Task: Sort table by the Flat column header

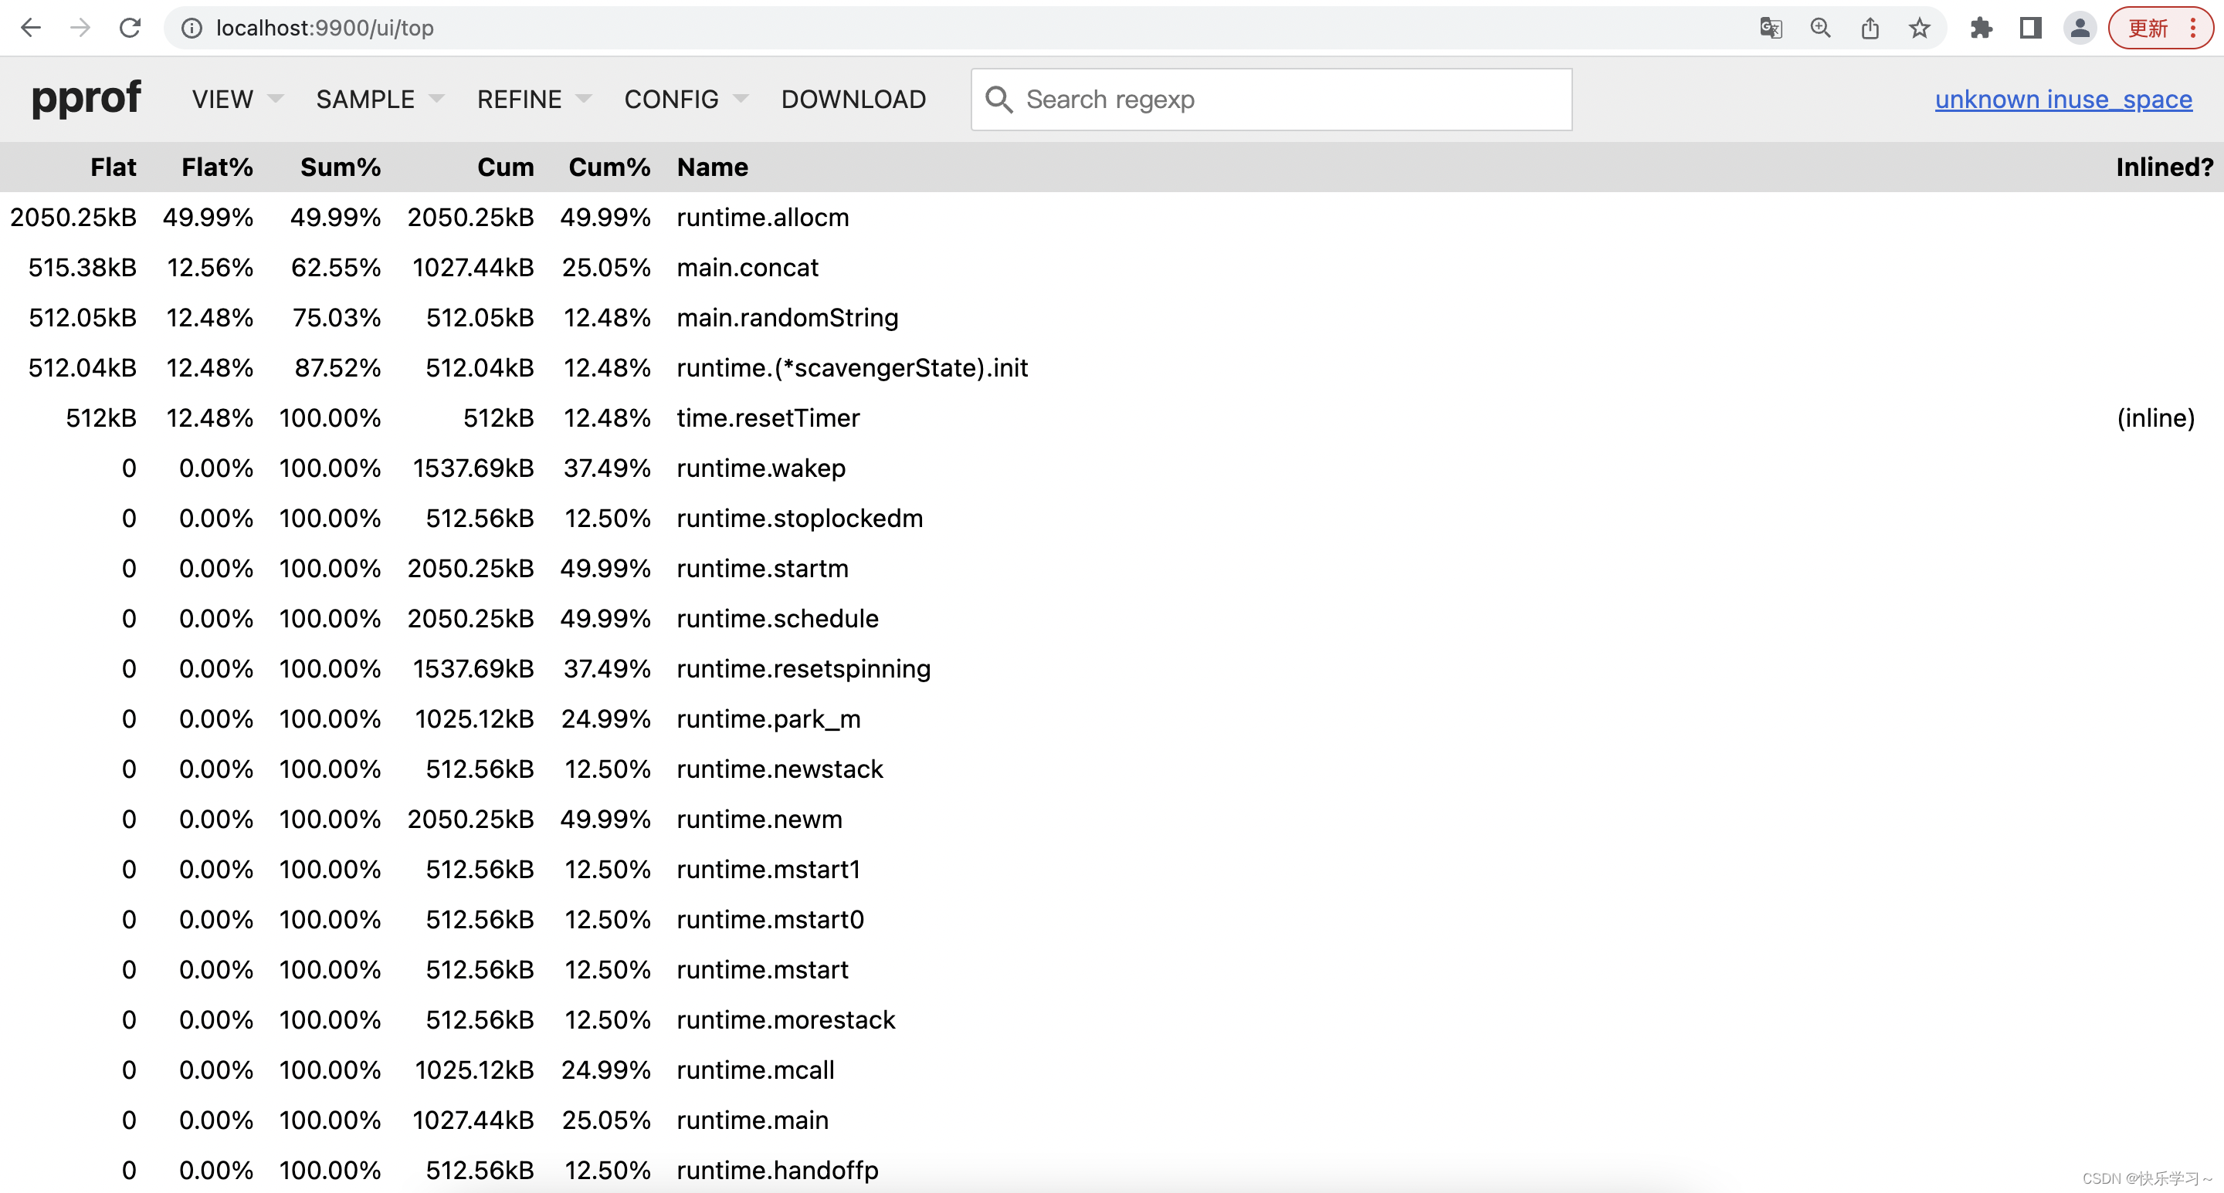Action: [x=113, y=167]
